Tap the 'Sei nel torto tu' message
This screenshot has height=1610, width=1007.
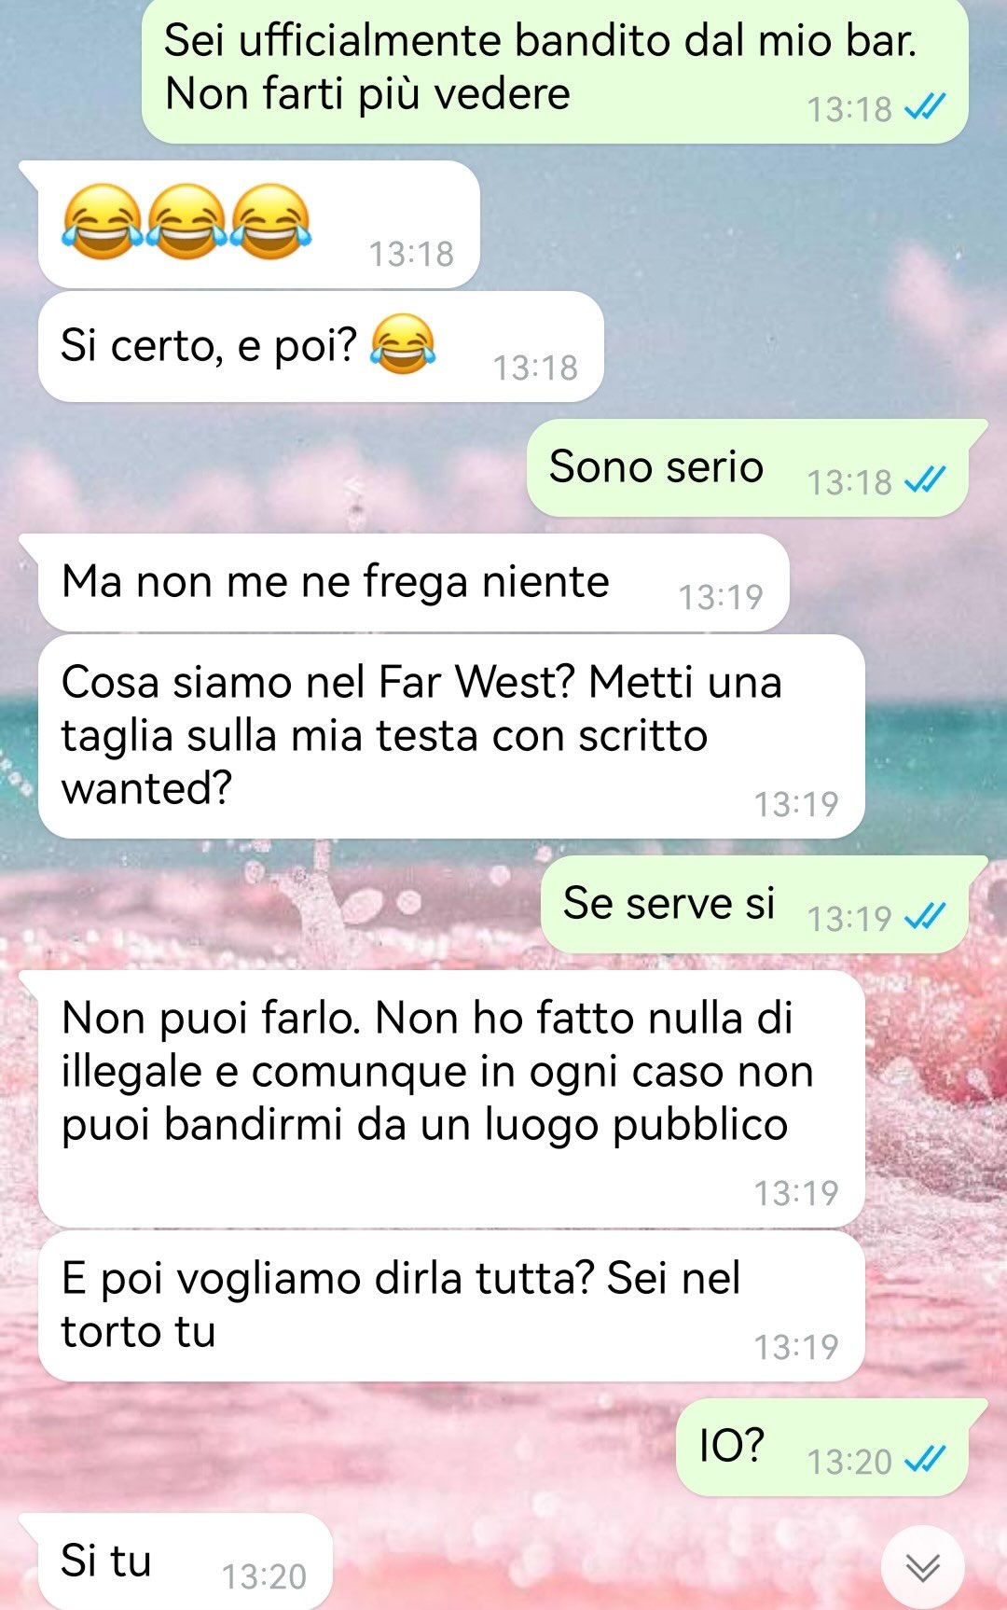pos(451,1306)
